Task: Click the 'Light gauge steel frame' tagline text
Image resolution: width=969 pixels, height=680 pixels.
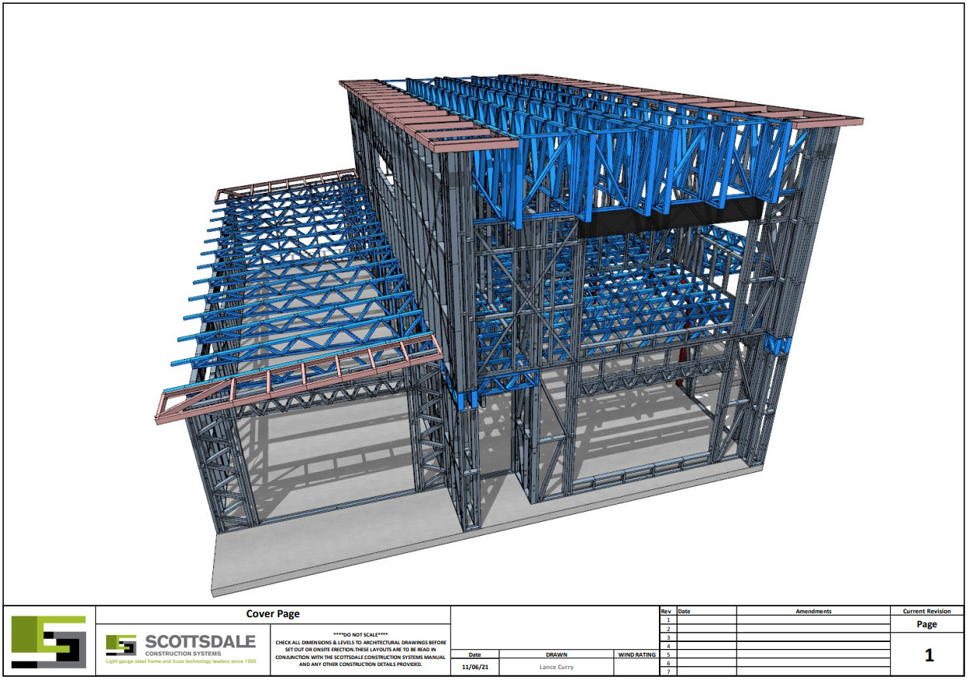Action: coord(180,661)
